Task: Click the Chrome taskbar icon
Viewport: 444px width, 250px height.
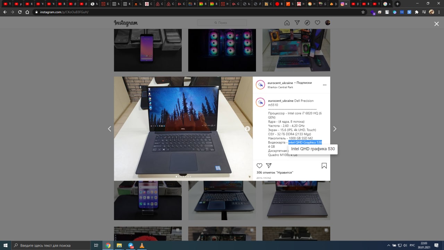Action: point(108,245)
